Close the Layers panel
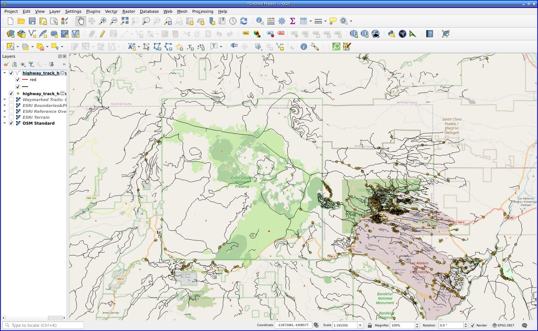This screenshot has width=538, height=331. pos(65,56)
